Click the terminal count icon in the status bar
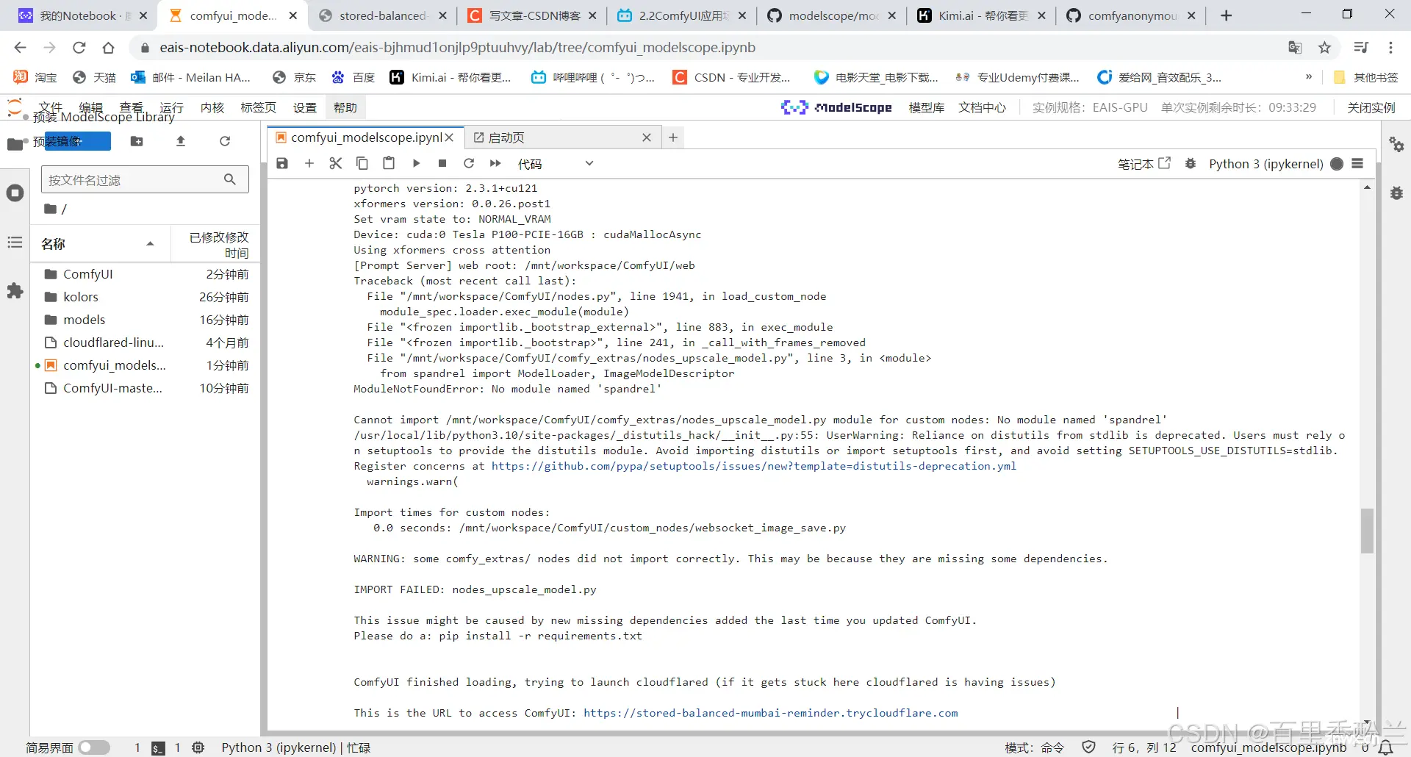This screenshot has width=1411, height=757. (158, 747)
